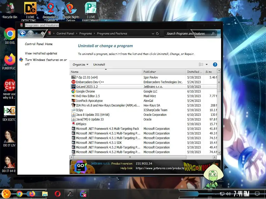Image resolution: width=266 pixels, height=199 pixels.
Task: Click the Programs breadcrumb
Action: click(x=85, y=33)
